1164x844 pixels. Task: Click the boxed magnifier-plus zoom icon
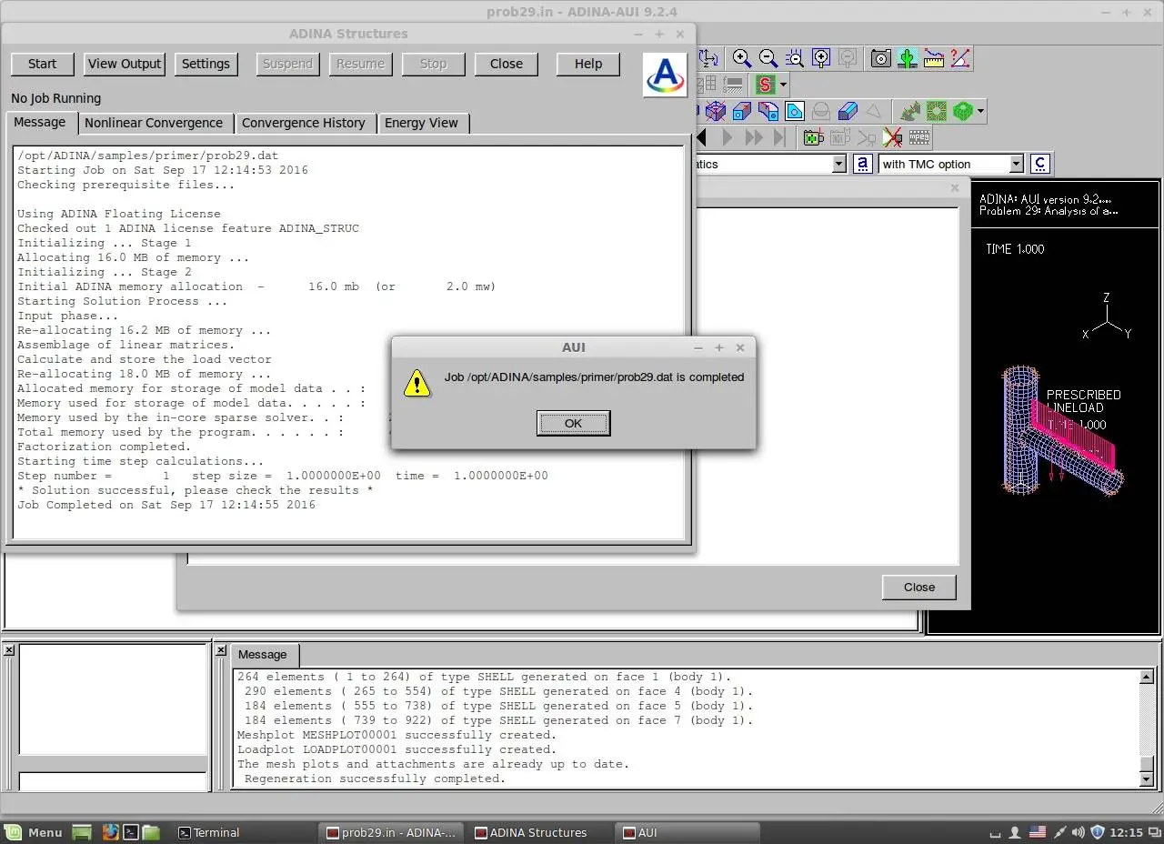(x=821, y=58)
